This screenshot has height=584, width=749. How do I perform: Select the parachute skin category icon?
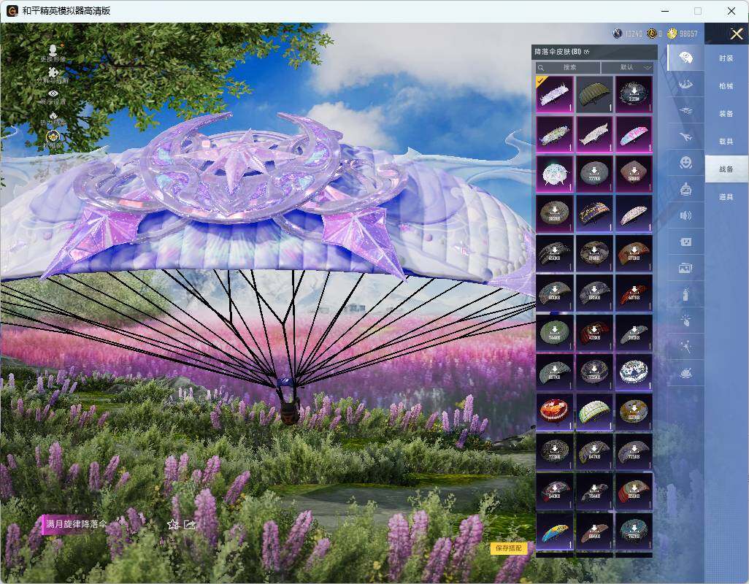686,58
